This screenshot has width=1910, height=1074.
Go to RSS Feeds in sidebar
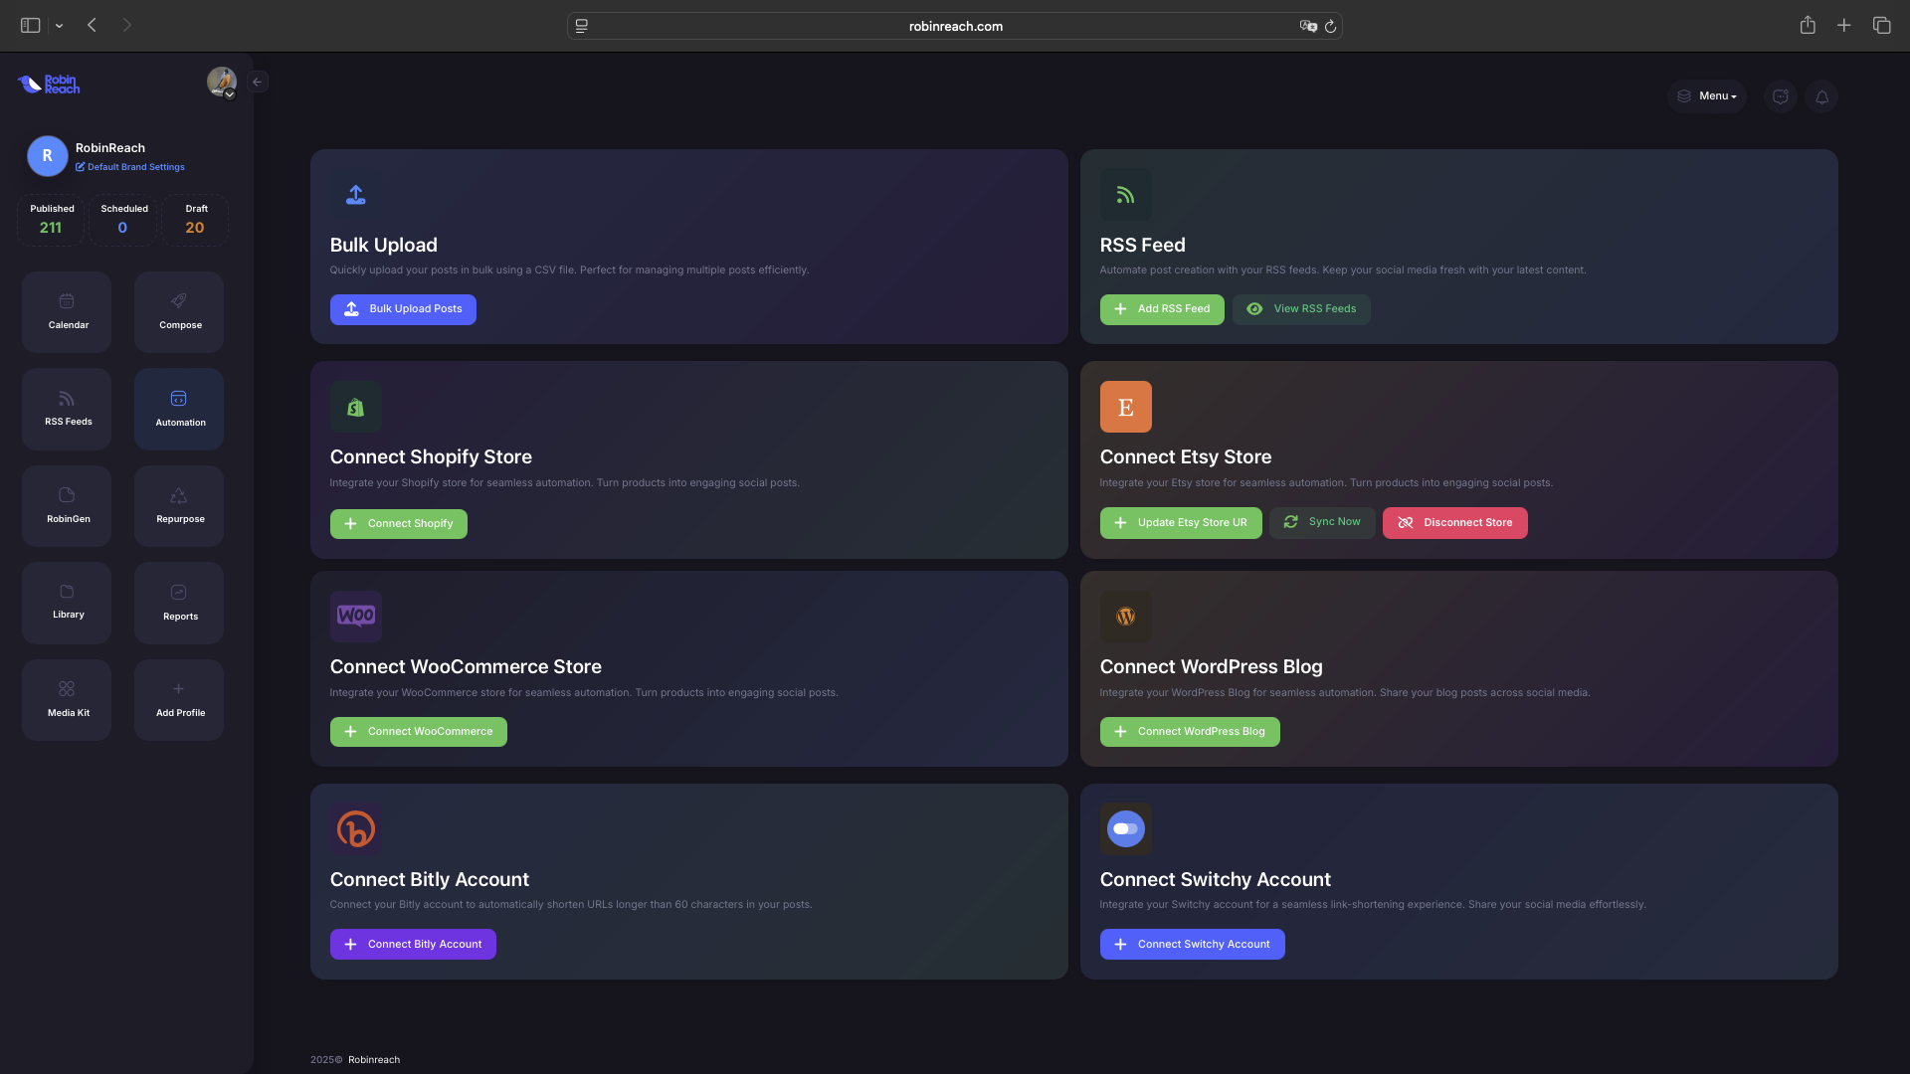(x=67, y=409)
